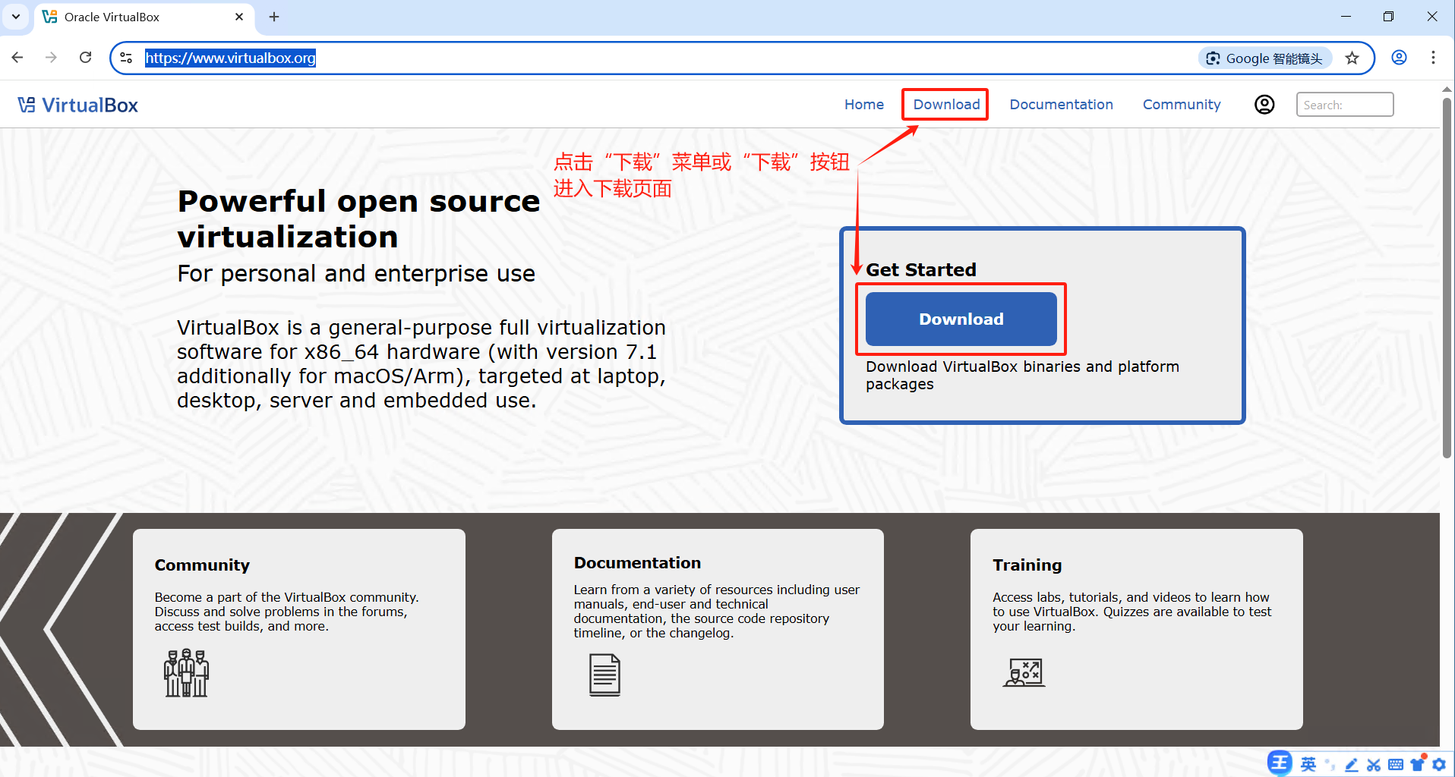Open the Training card heading
The width and height of the screenshot is (1455, 777).
pos(1027,565)
